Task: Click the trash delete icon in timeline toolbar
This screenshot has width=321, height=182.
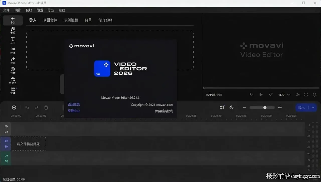Action: [x=46, y=107]
